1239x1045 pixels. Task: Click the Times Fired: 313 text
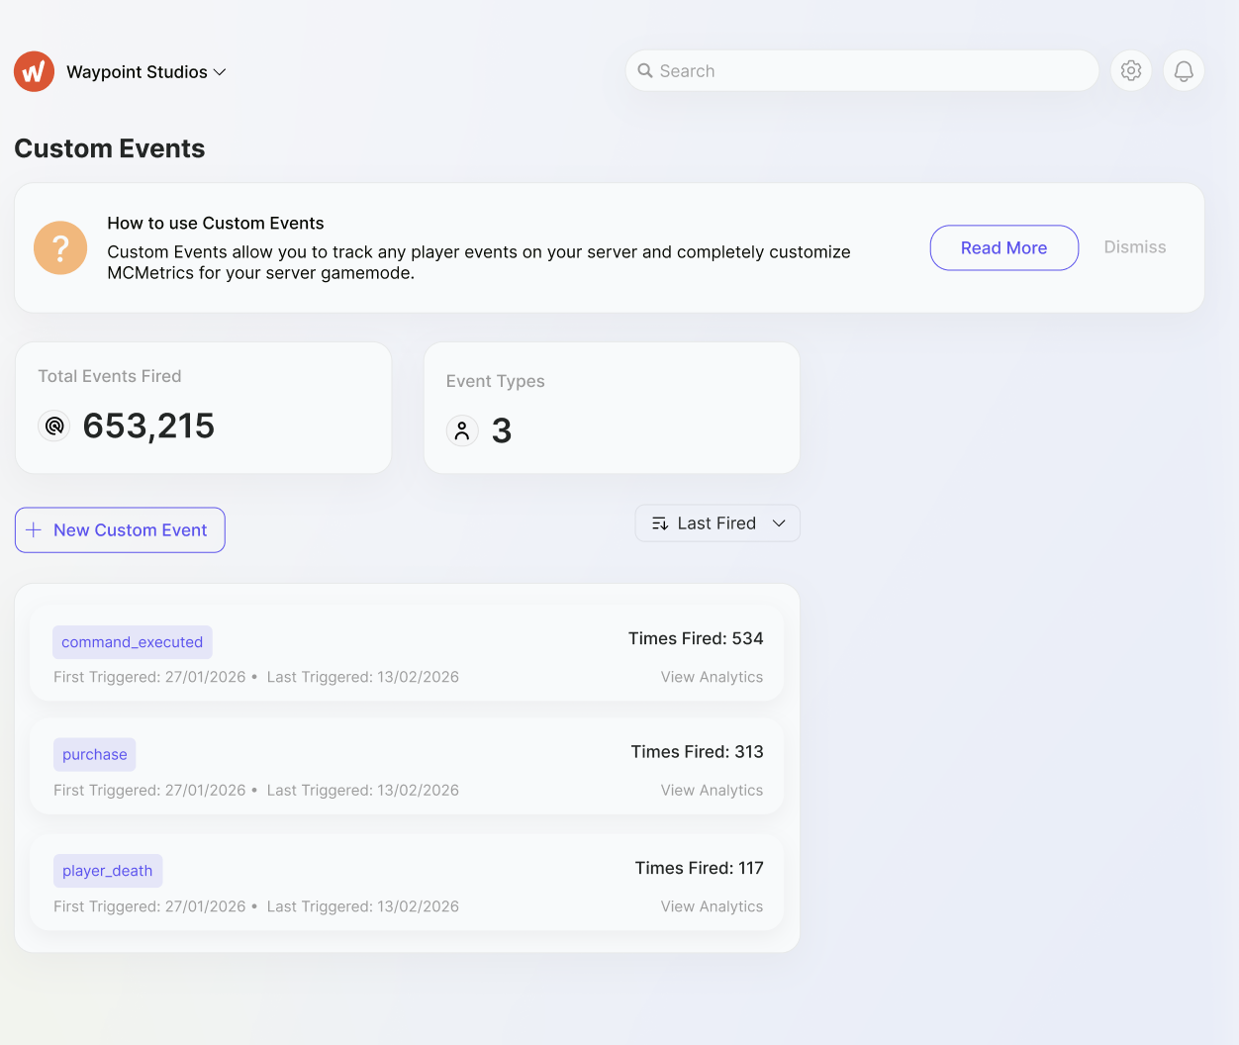coord(697,752)
